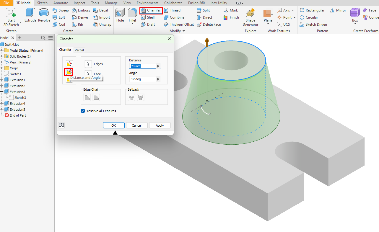Start the Fillet tool
This screenshot has height=232, width=379.
tap(132, 15)
